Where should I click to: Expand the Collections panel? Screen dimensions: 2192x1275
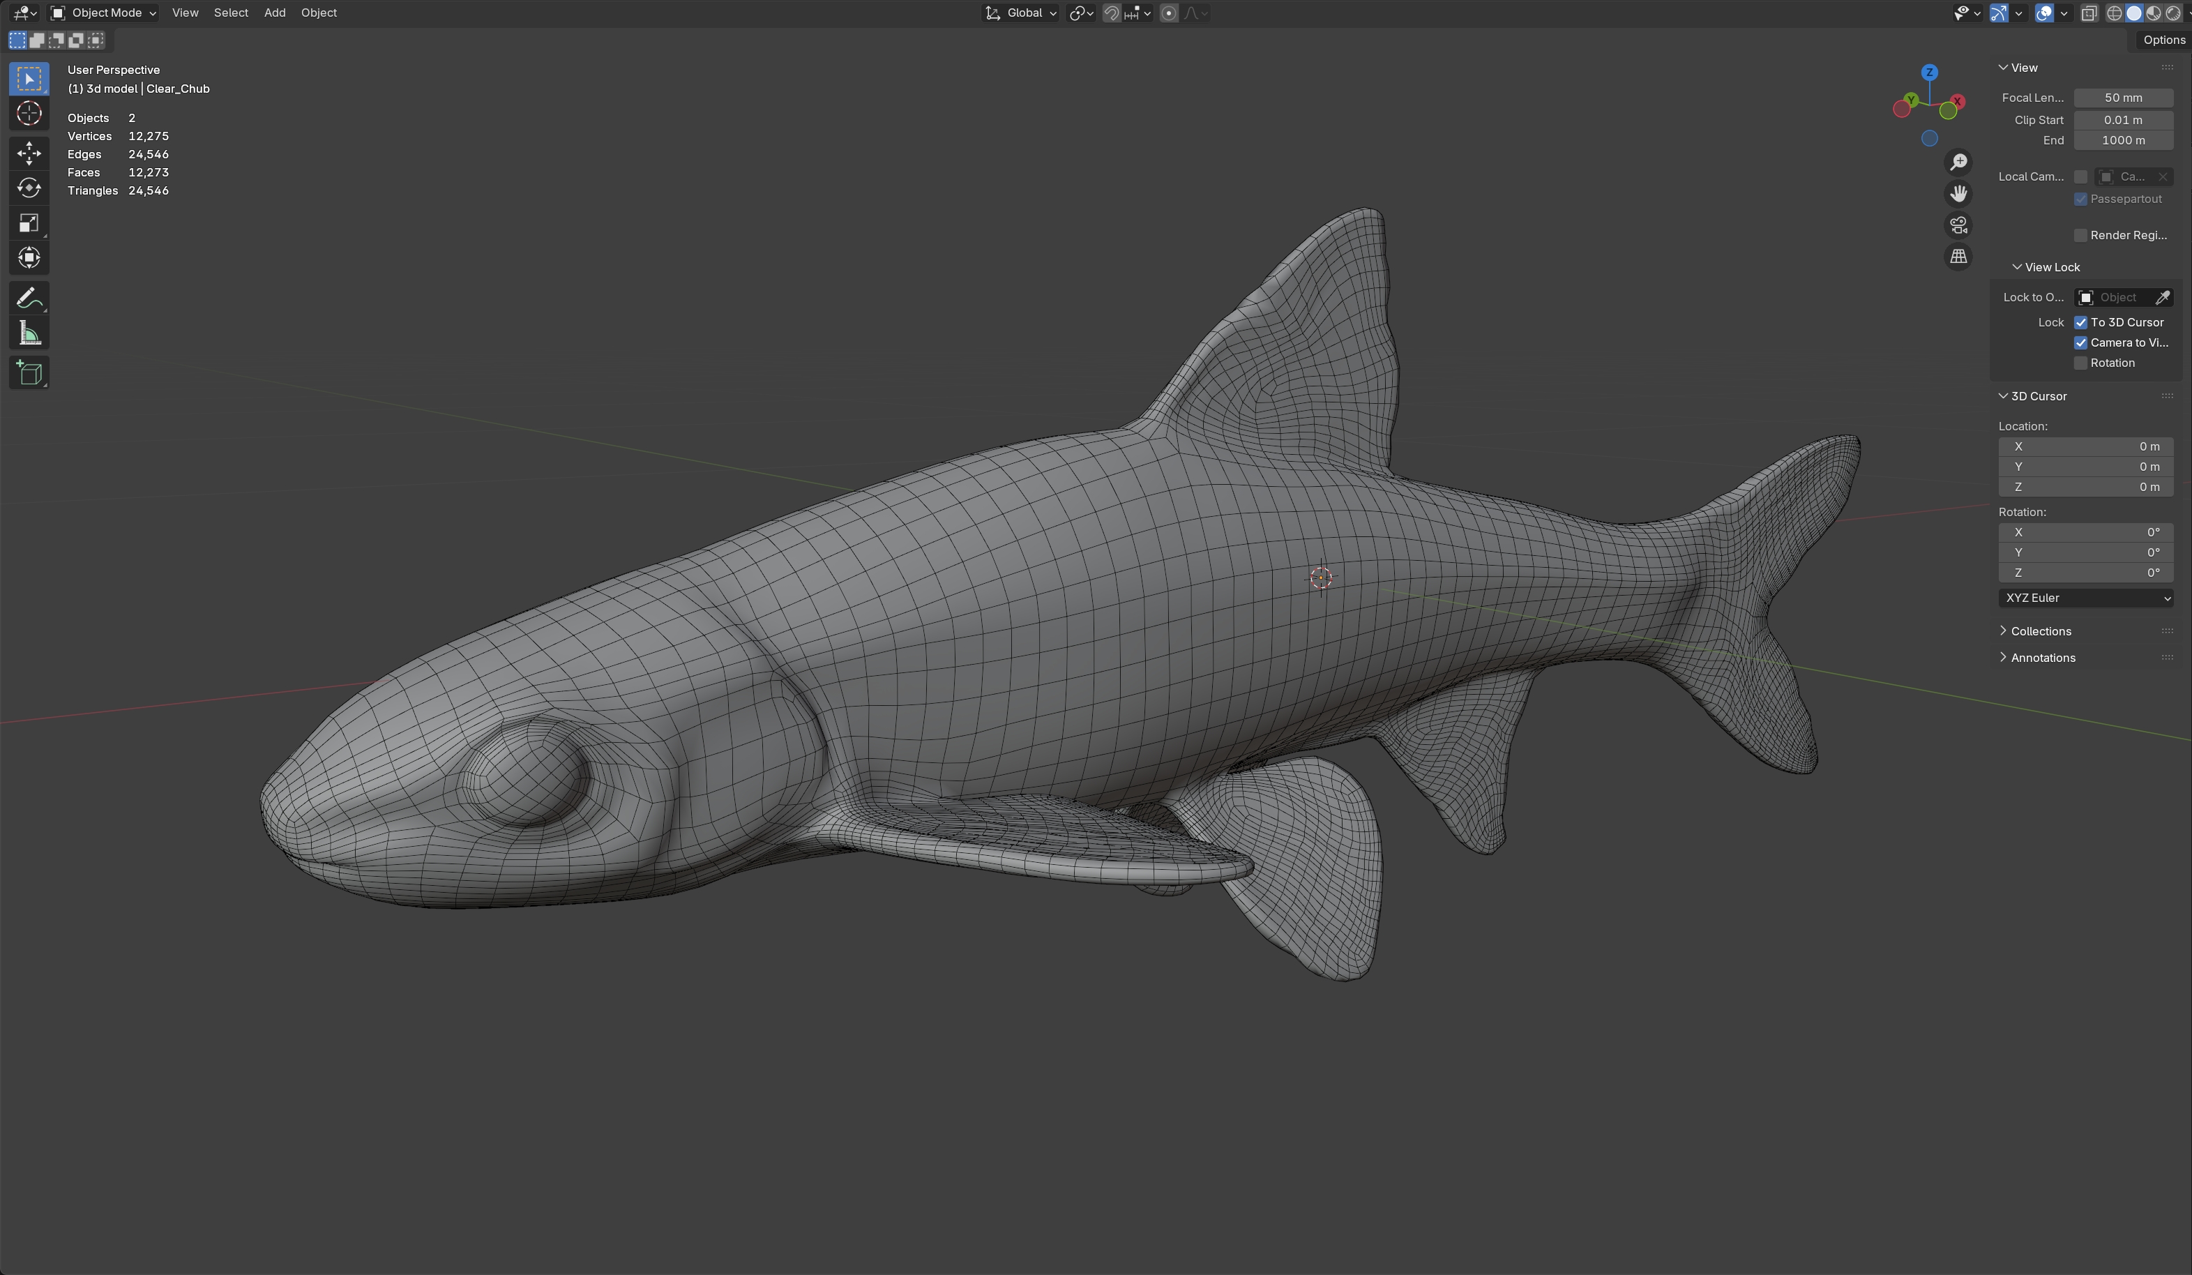[2040, 631]
